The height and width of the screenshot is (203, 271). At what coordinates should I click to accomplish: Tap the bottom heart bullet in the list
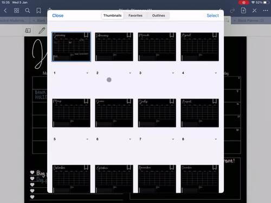point(32,197)
